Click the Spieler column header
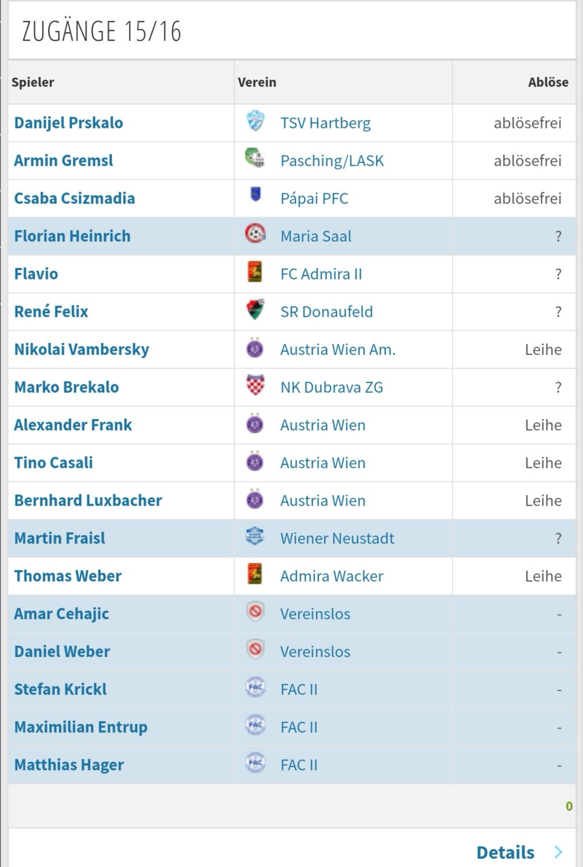 pos(33,83)
